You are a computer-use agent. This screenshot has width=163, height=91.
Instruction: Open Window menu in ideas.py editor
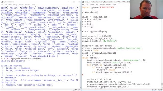[109, 5]
